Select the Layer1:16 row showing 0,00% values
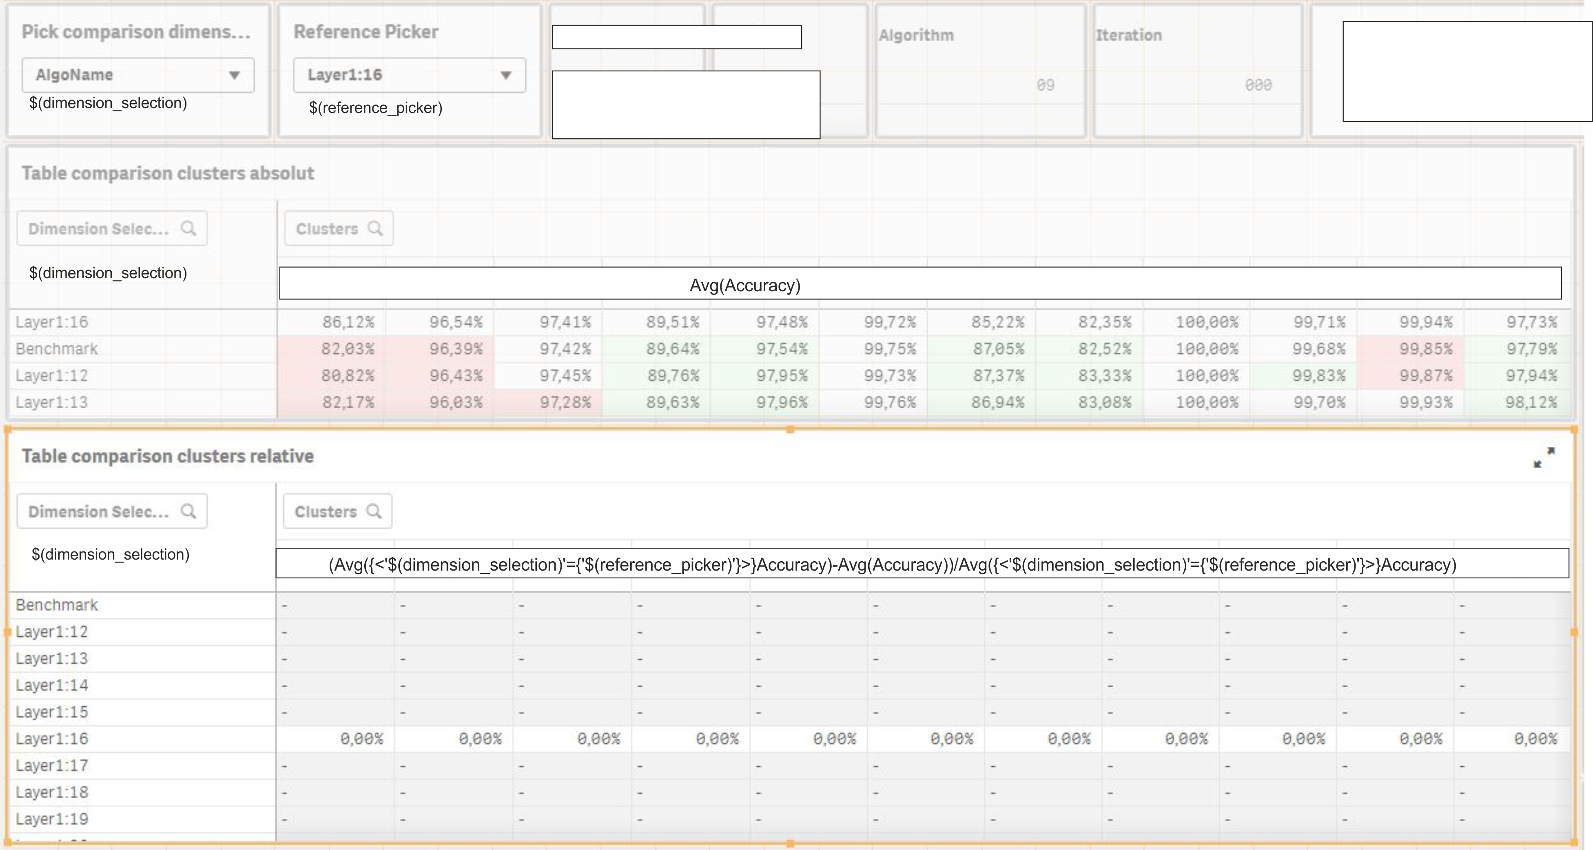Screen dimensions: 1593x850 [x=53, y=738]
